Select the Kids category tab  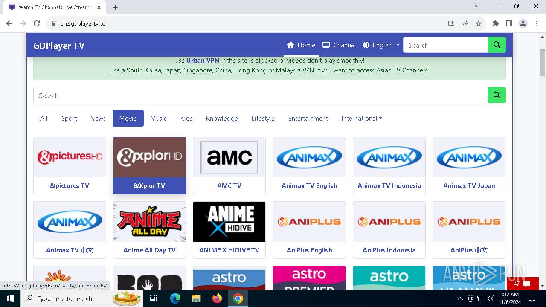186,119
